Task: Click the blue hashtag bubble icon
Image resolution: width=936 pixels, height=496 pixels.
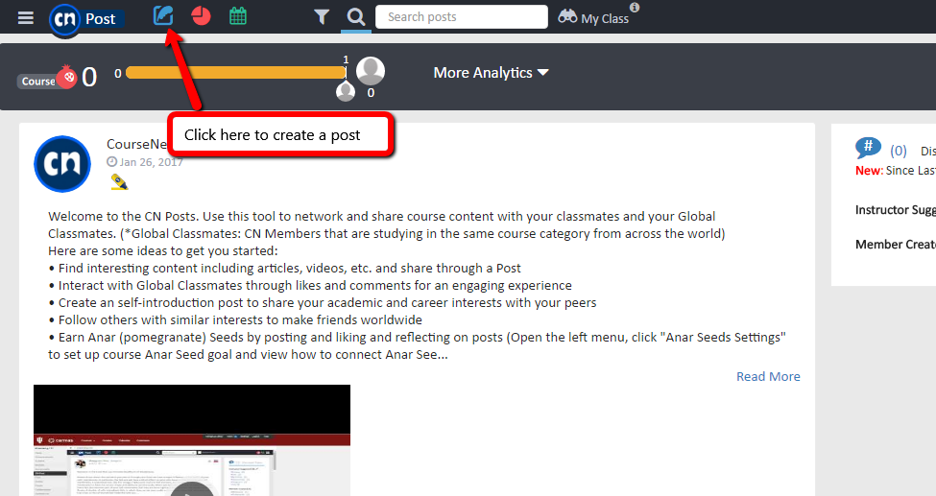Action: [x=868, y=148]
